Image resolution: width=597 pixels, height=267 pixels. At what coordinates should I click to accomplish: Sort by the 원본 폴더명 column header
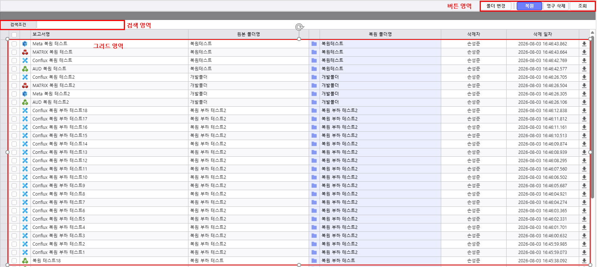248,34
